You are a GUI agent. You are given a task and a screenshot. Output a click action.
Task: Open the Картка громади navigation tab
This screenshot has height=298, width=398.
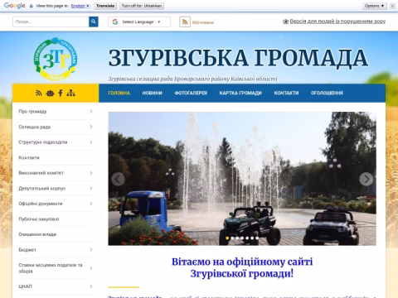[x=240, y=93]
